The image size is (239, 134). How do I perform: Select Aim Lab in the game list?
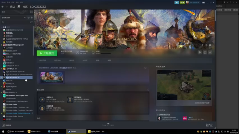tap(9, 81)
